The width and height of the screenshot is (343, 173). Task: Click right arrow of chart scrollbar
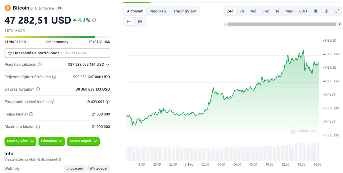340,24
